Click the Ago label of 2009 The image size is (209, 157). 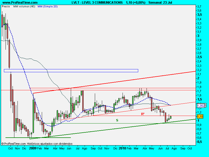[84, 148]
